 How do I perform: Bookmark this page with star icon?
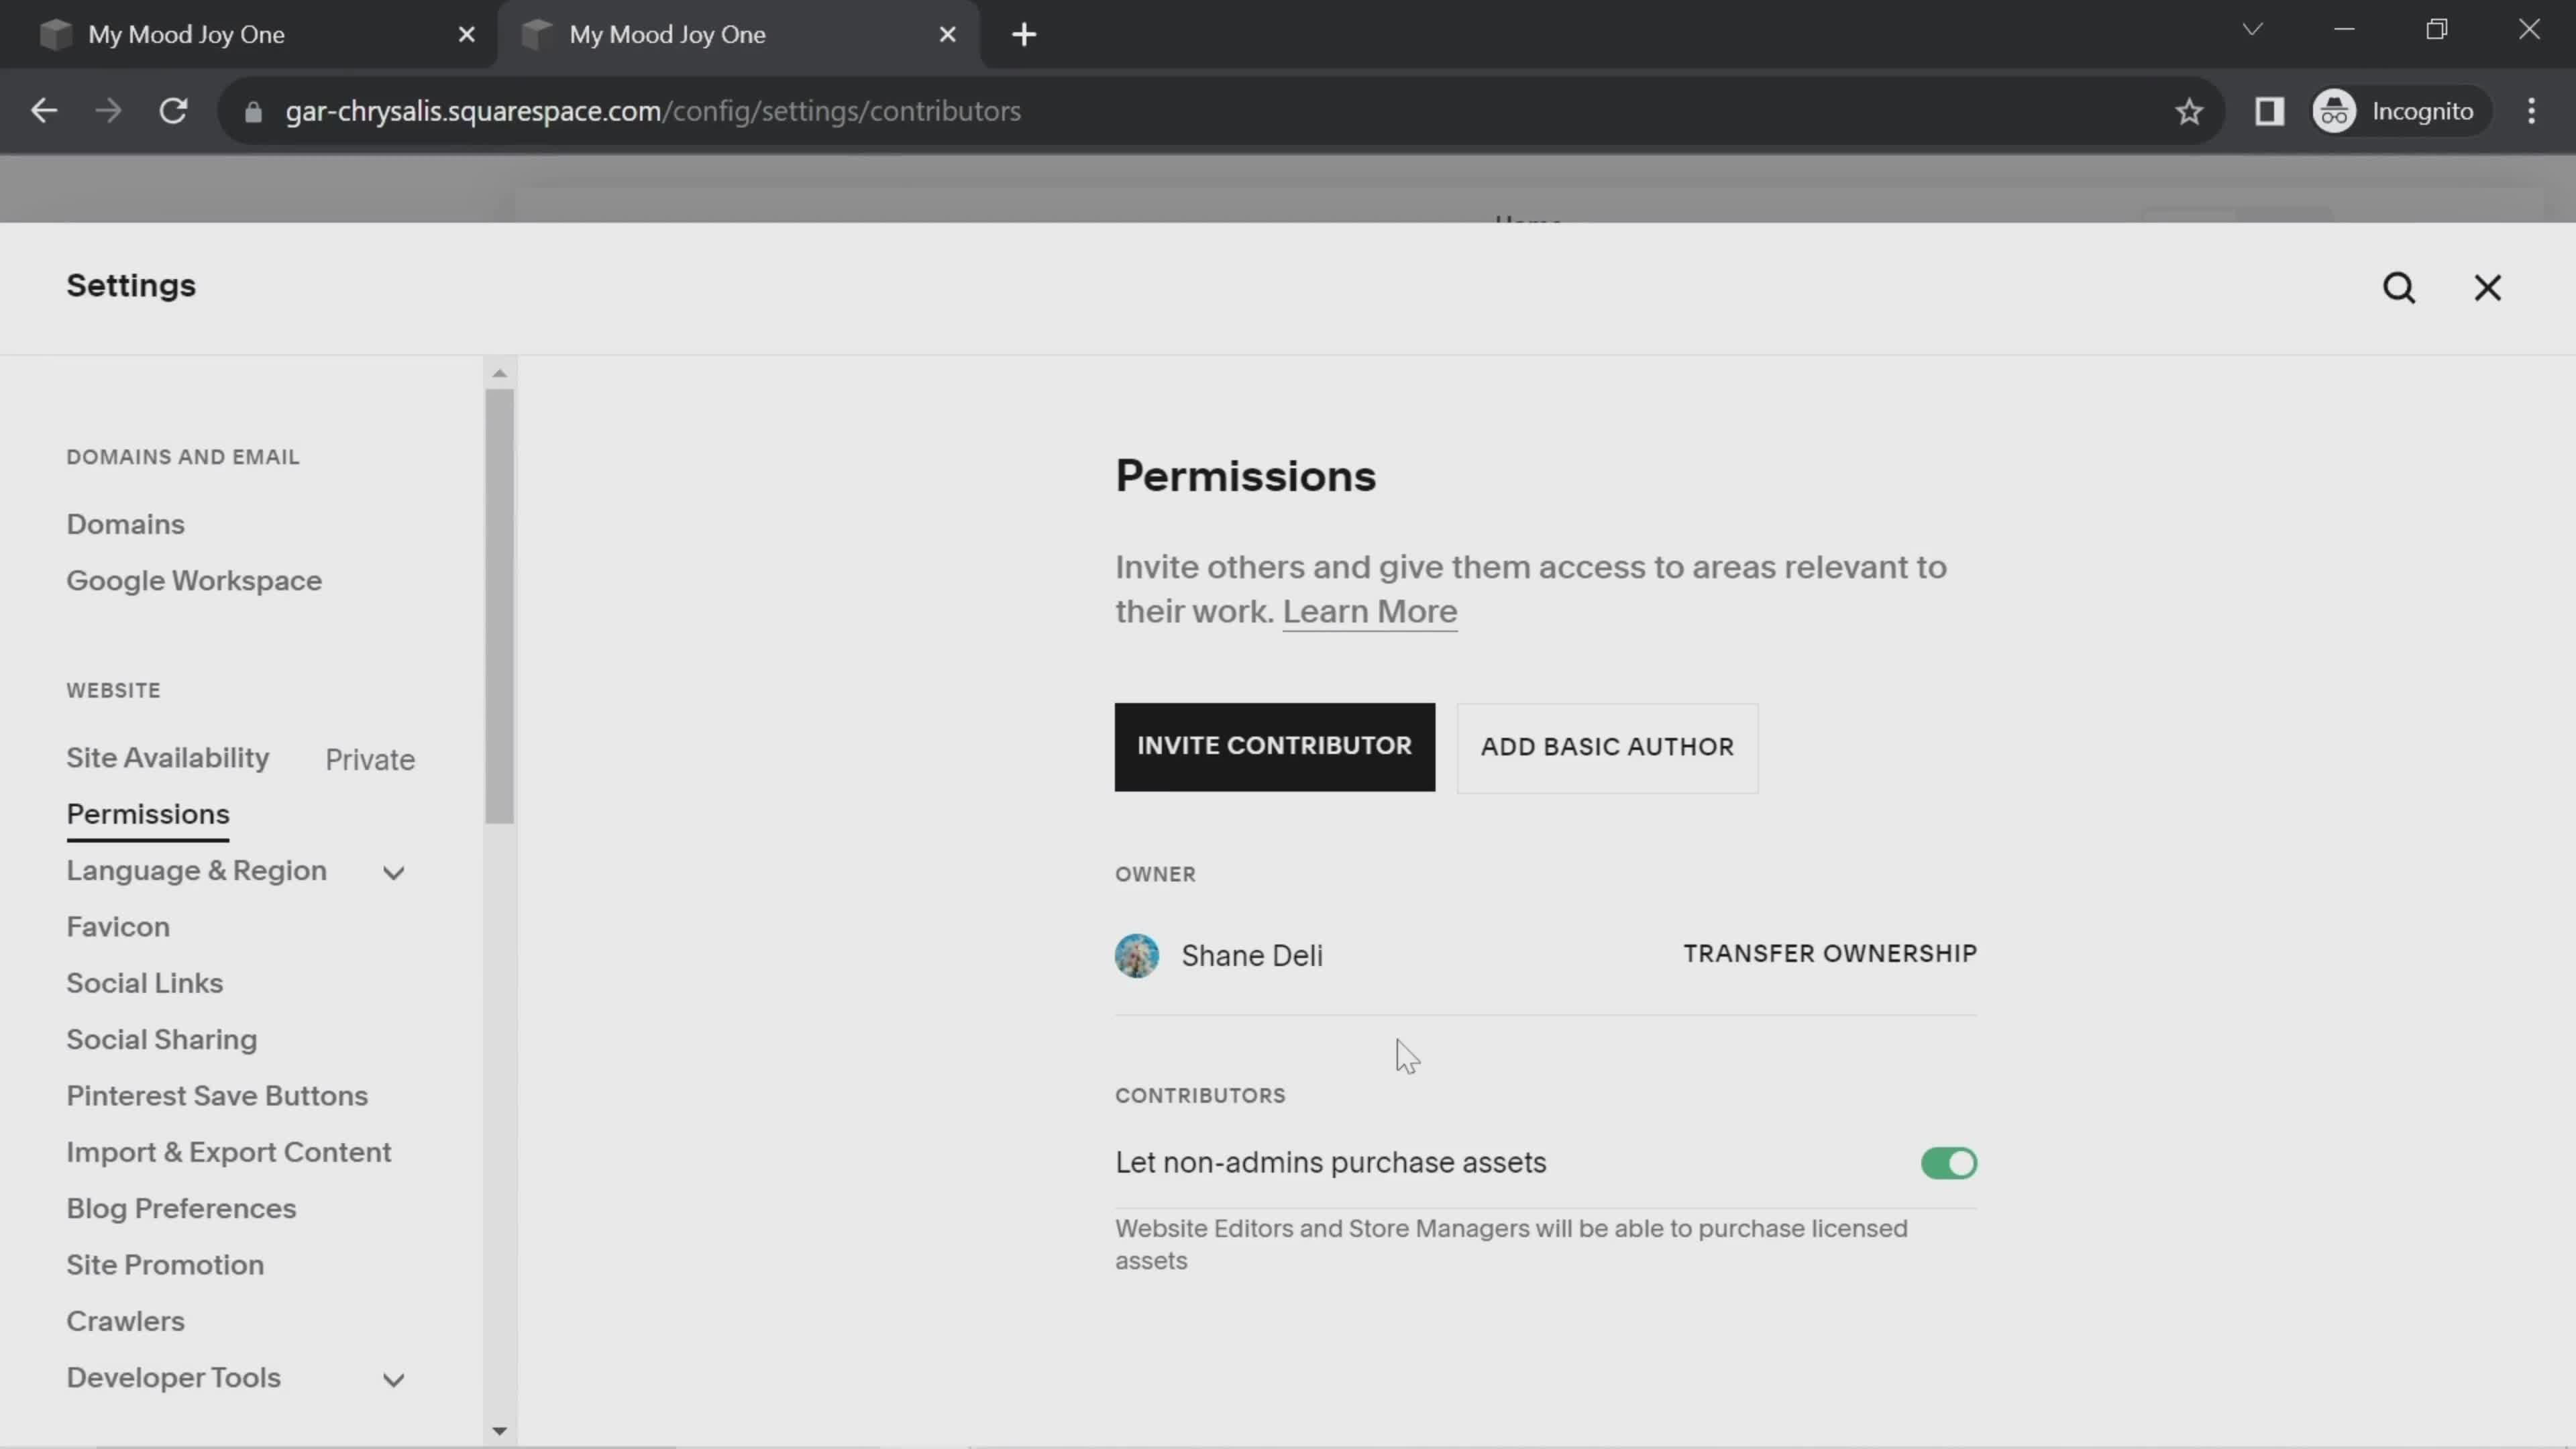point(2189,111)
